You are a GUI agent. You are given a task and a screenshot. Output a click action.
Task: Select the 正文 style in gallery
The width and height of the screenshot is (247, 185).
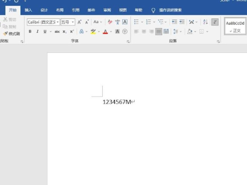[x=235, y=26]
